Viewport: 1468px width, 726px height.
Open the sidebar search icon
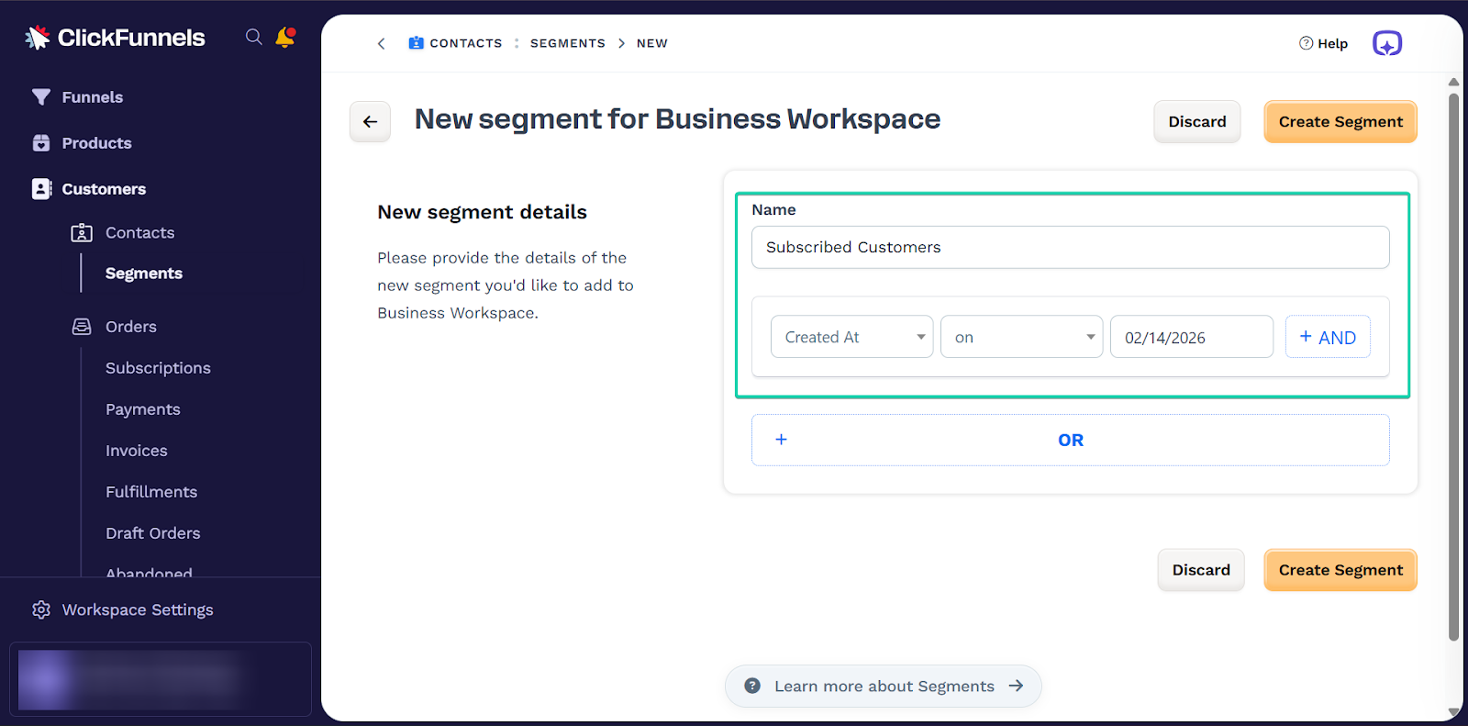(x=254, y=37)
